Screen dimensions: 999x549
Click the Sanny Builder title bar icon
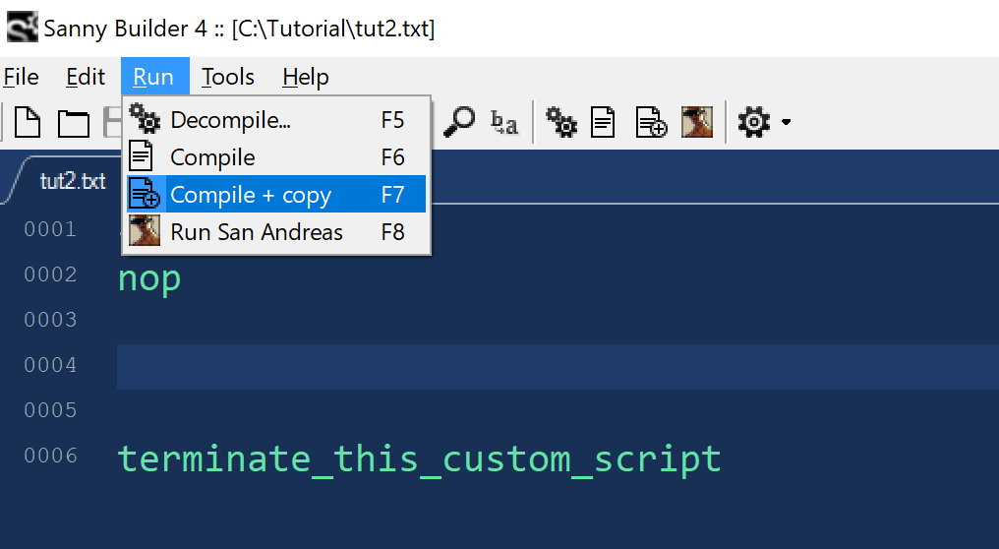click(x=22, y=27)
